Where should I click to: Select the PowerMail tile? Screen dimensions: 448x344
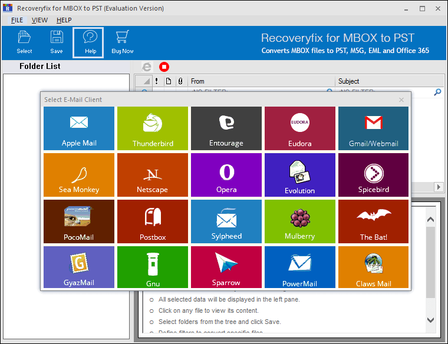300,267
